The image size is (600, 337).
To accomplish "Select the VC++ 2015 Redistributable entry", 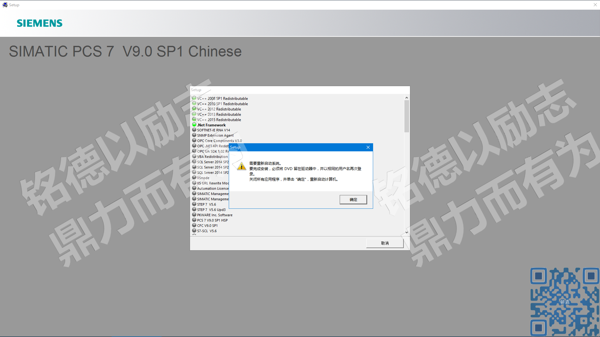I will tap(219, 120).
